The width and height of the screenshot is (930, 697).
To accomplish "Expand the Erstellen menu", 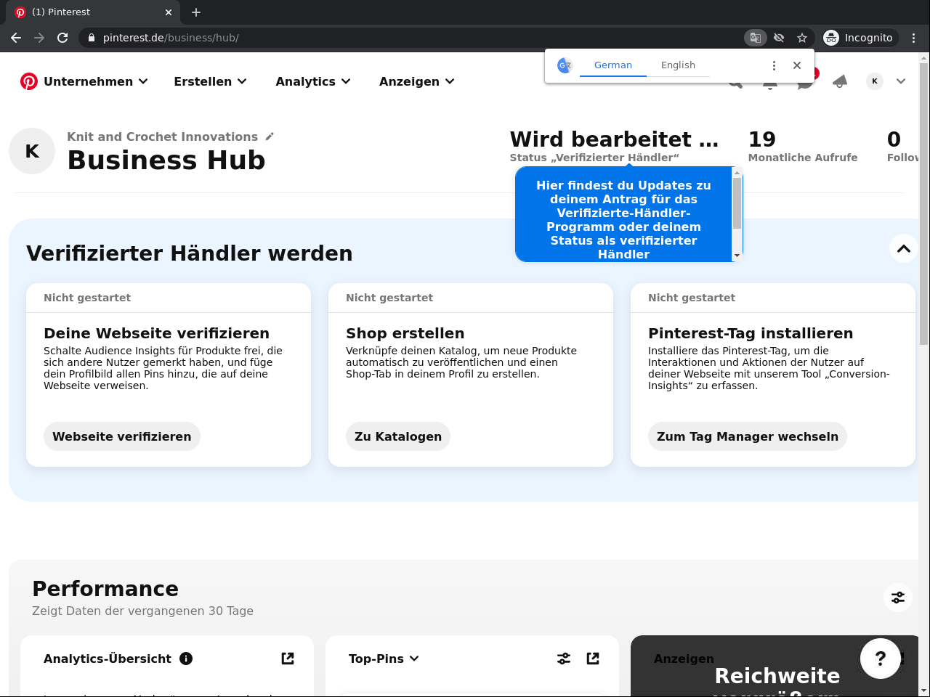I will (211, 81).
